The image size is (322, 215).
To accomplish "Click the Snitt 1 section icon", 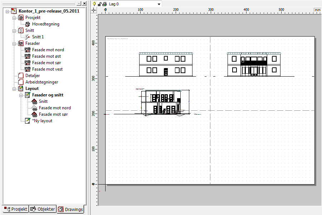I will [x=28, y=37].
